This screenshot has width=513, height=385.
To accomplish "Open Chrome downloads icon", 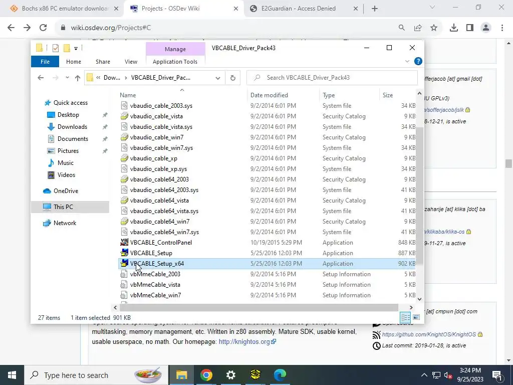I will click(x=453, y=28).
